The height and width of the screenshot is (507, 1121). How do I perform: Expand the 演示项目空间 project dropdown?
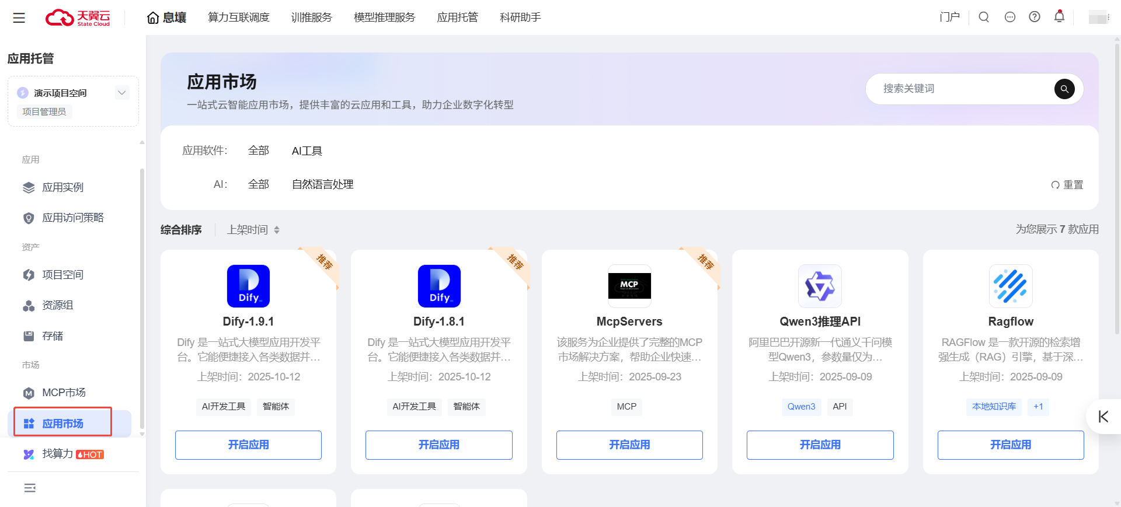tap(122, 93)
